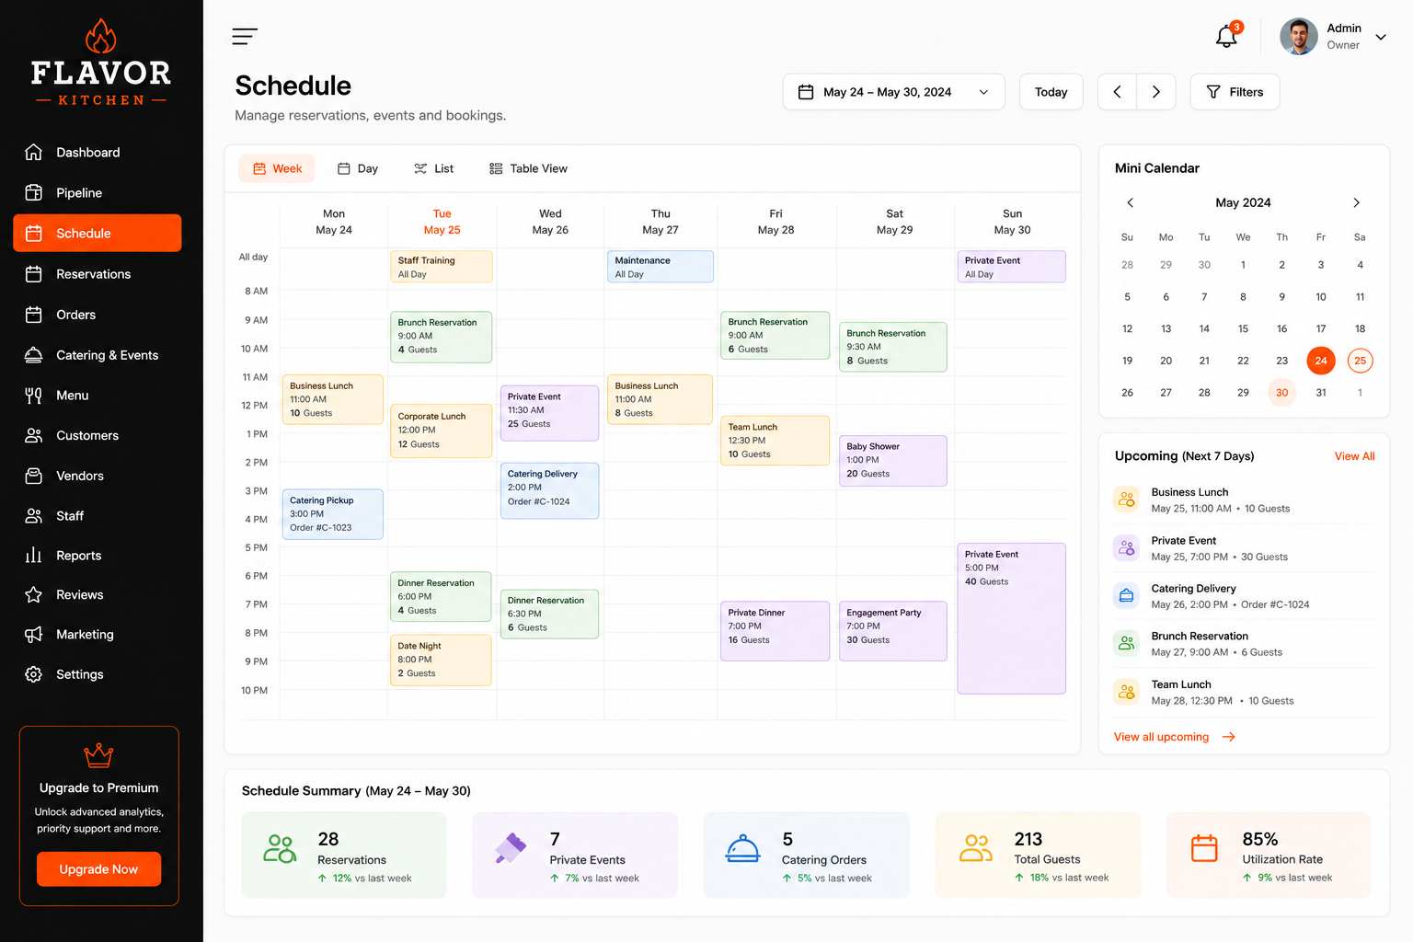Click the Orders sidebar icon
Viewport: 1413px width, 942px height.
point(34,314)
